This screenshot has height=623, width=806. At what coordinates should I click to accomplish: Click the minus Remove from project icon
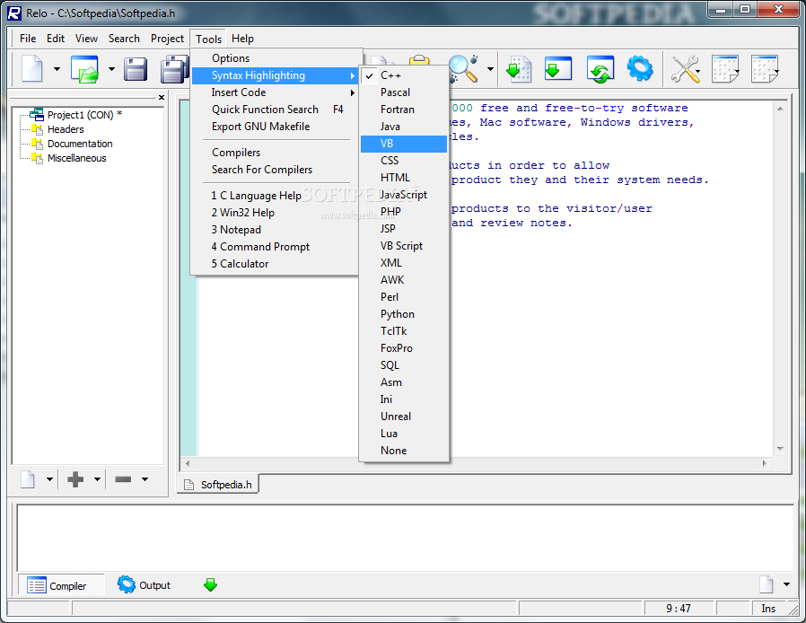pos(123,479)
